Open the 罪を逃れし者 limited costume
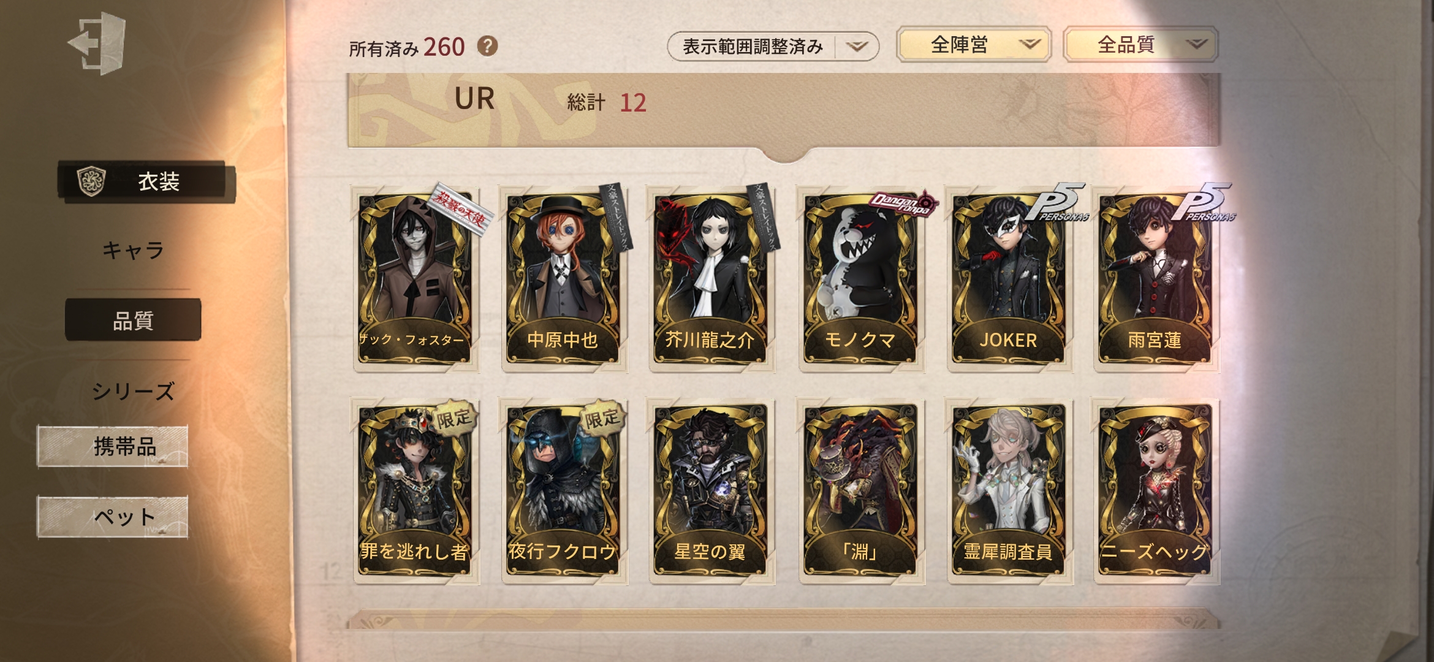This screenshot has width=1434, height=662. tap(415, 490)
